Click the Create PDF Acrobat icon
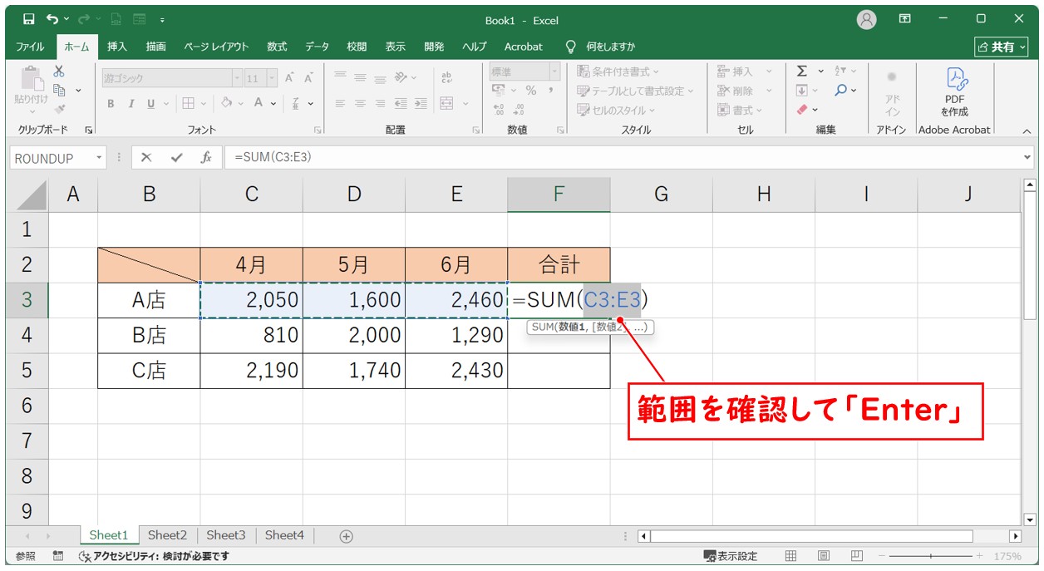The image size is (1044, 571). click(954, 91)
